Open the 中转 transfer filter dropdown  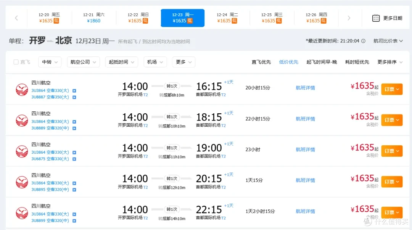pos(50,62)
